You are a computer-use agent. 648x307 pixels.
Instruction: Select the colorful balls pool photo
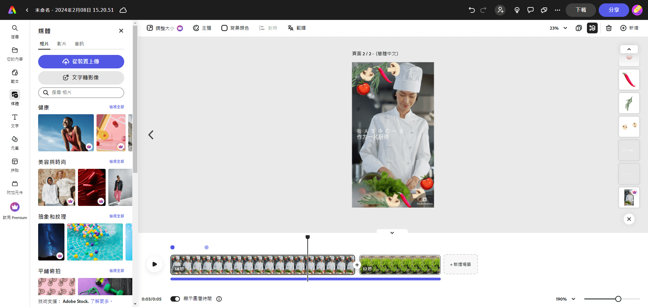95,242
